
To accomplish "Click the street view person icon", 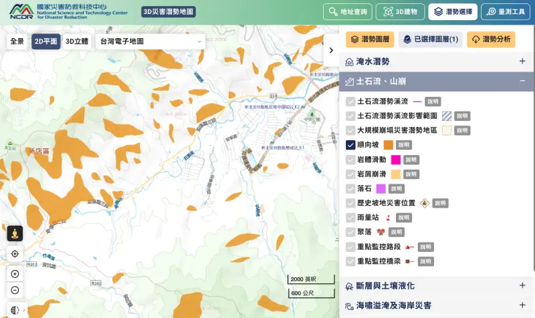I will (15, 233).
